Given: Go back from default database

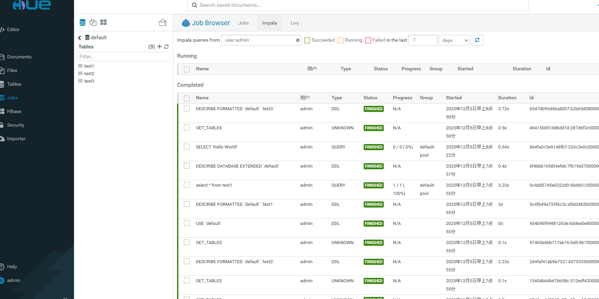Looking at the screenshot, I should pos(79,38).
